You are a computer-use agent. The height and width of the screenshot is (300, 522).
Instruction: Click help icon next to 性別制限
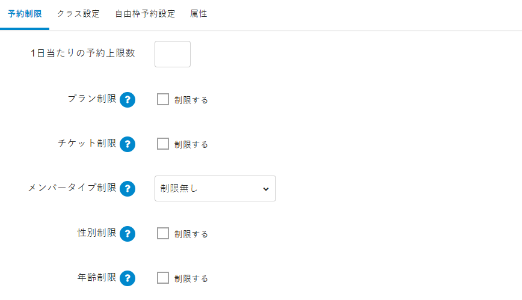point(127,233)
